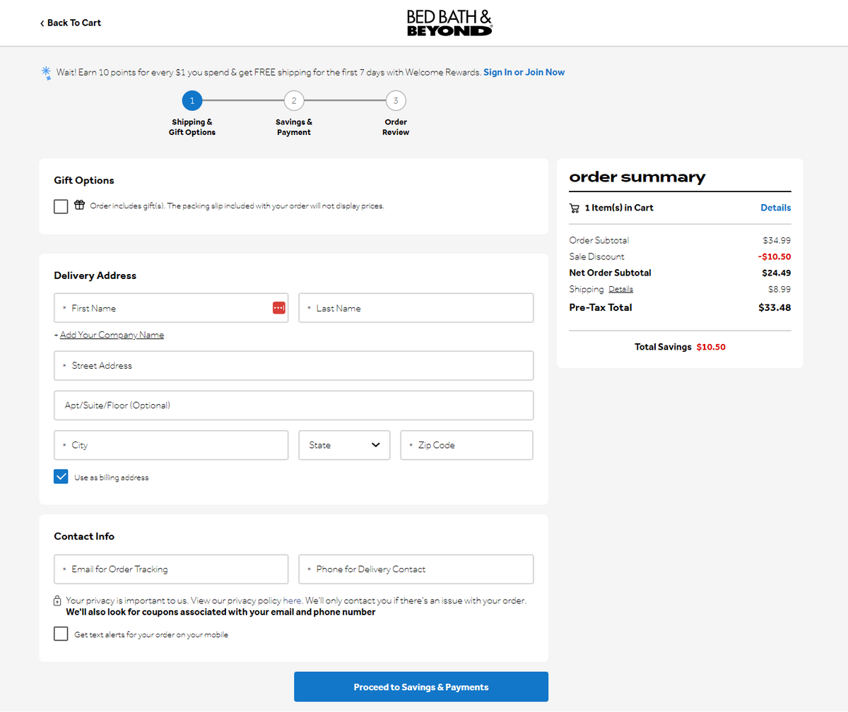The width and height of the screenshot is (848, 712).
Task: Click the back chevron beside Back To Cart
Action: click(x=42, y=23)
